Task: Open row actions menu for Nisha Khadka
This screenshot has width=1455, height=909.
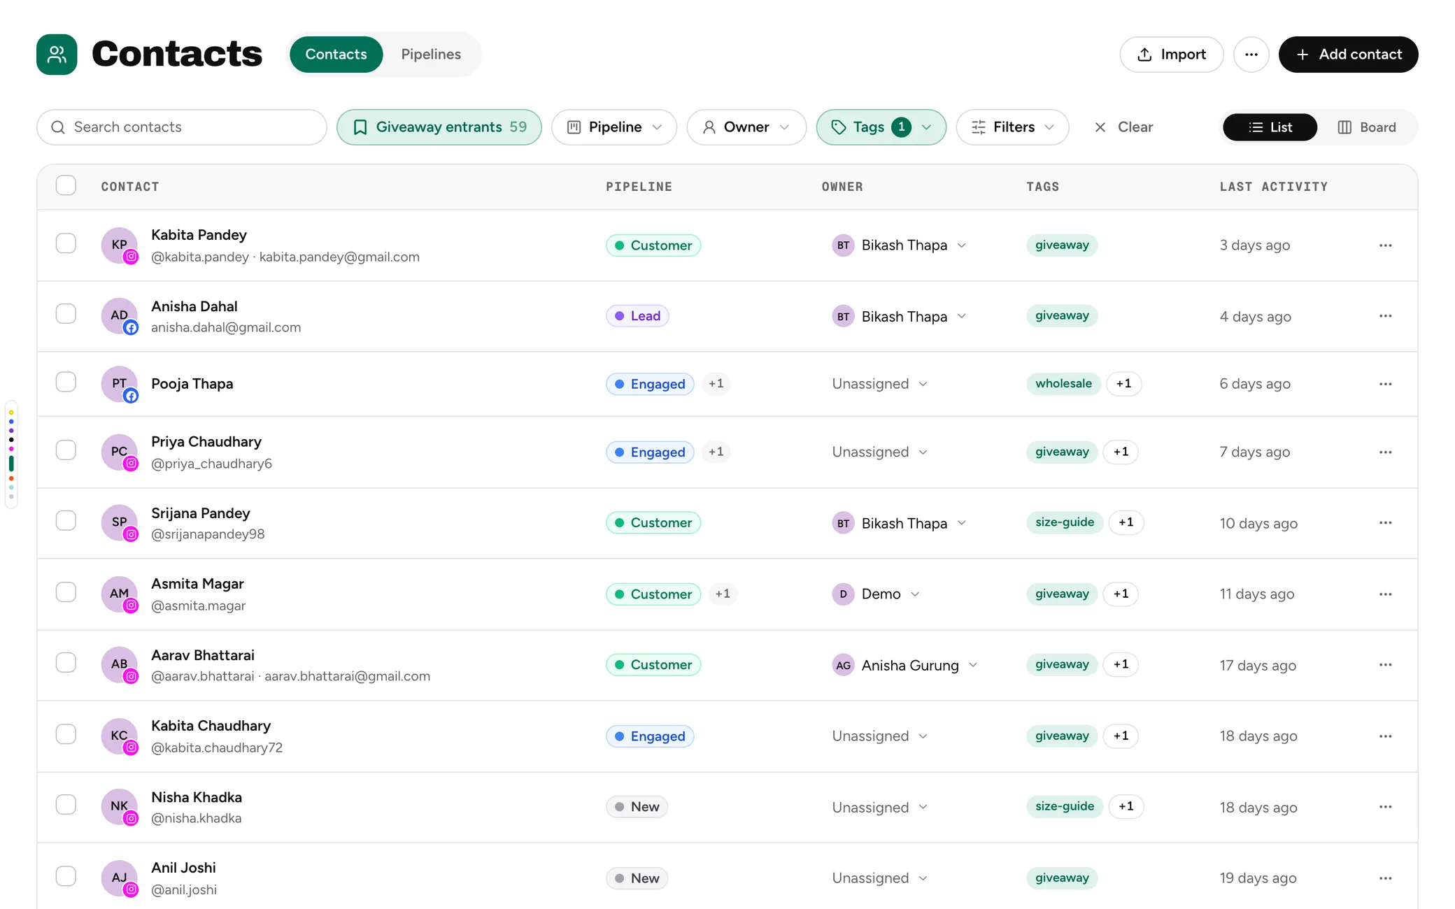Action: (1385, 807)
